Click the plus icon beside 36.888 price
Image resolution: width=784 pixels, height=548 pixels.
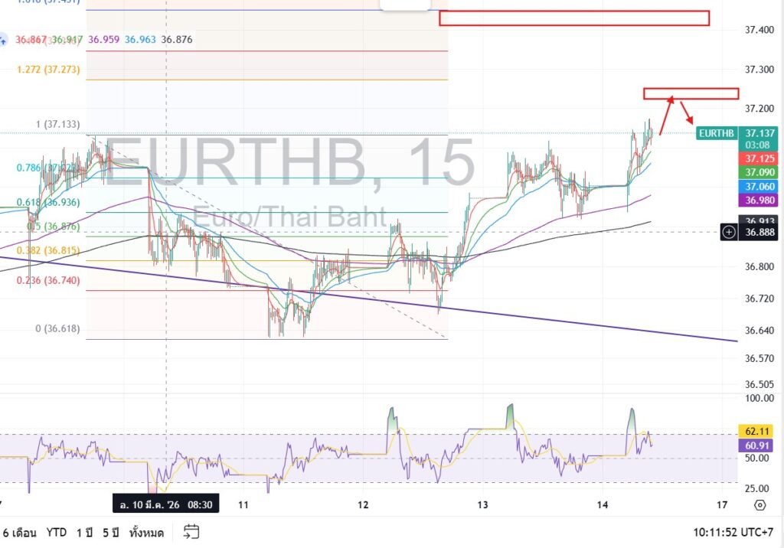[729, 231]
